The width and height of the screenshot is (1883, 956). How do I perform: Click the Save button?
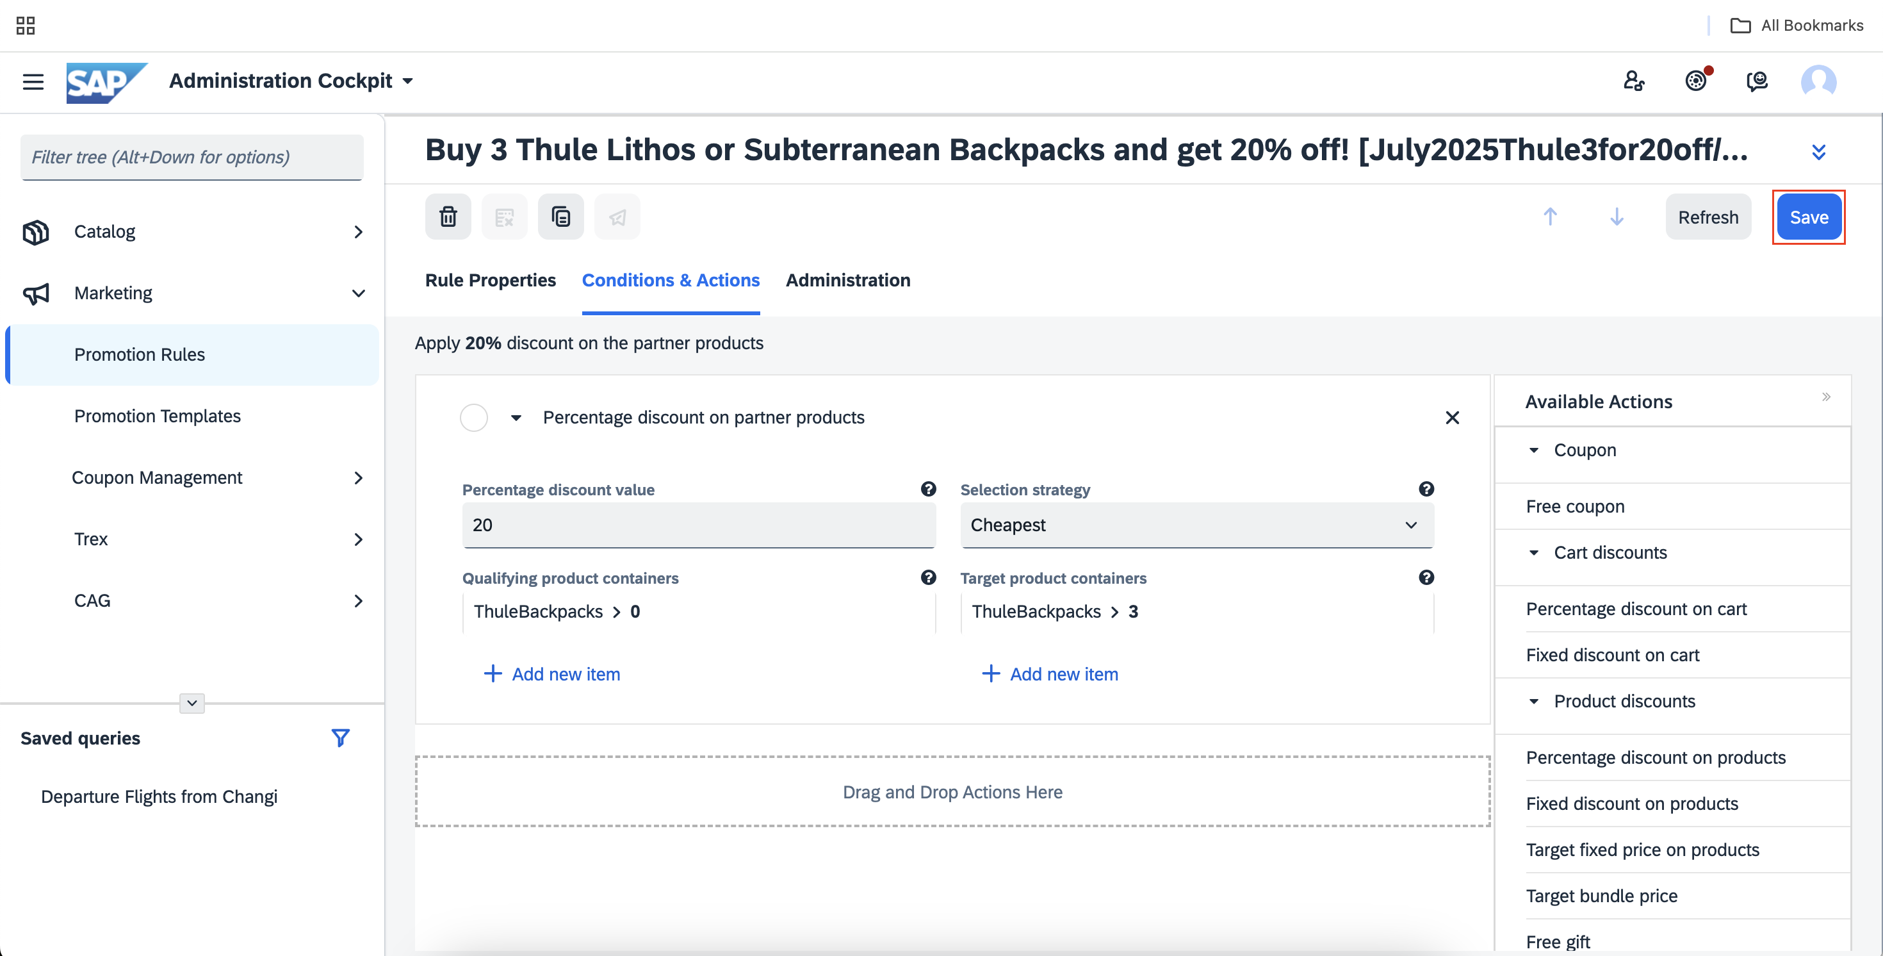coord(1809,217)
